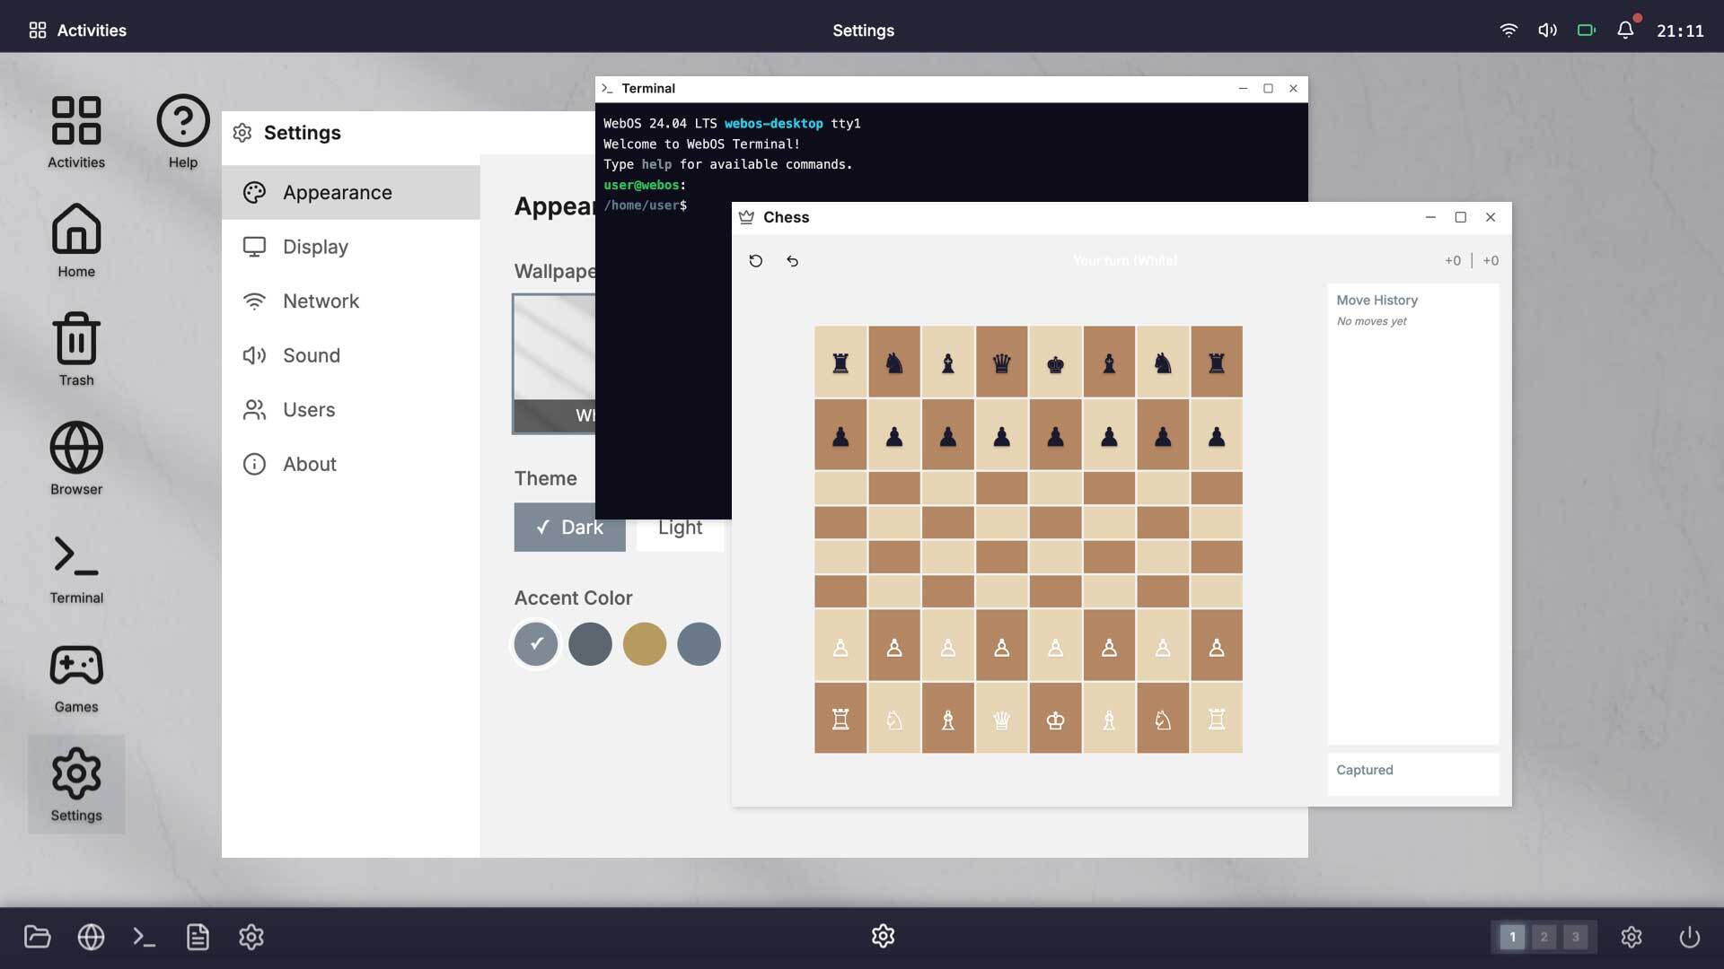Switch to workspace 2
The width and height of the screenshot is (1724, 969).
(1544, 937)
